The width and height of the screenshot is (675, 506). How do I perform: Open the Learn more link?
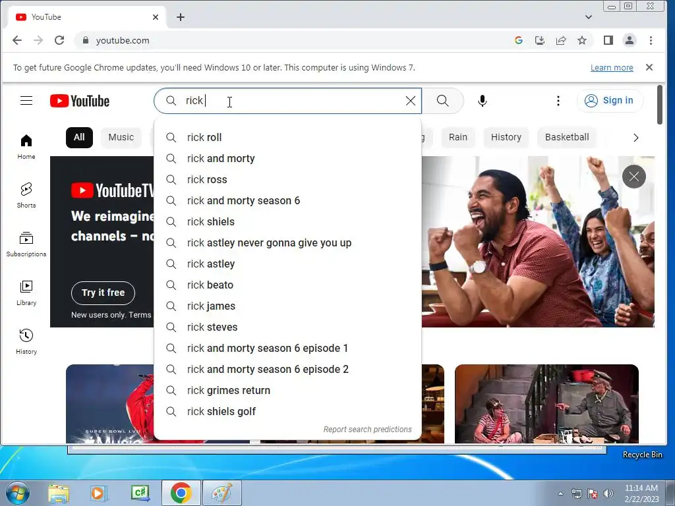[612, 68]
